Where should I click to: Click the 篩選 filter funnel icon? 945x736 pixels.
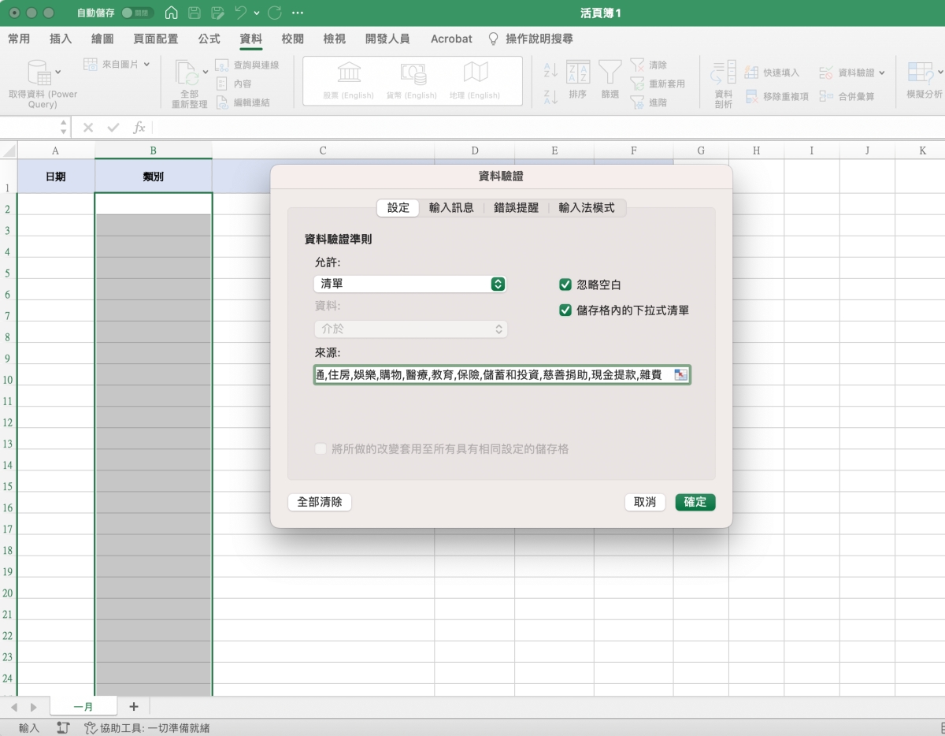610,73
